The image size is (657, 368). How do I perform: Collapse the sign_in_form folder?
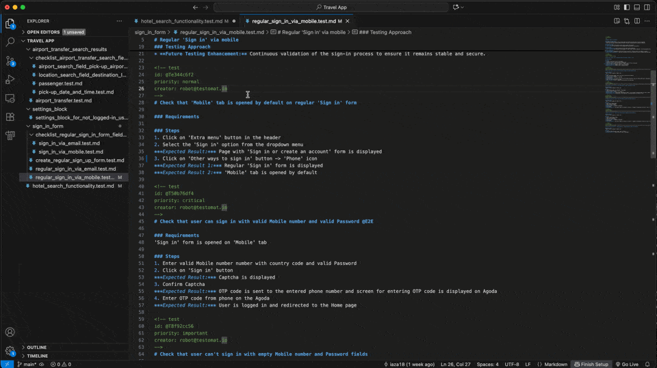47,126
